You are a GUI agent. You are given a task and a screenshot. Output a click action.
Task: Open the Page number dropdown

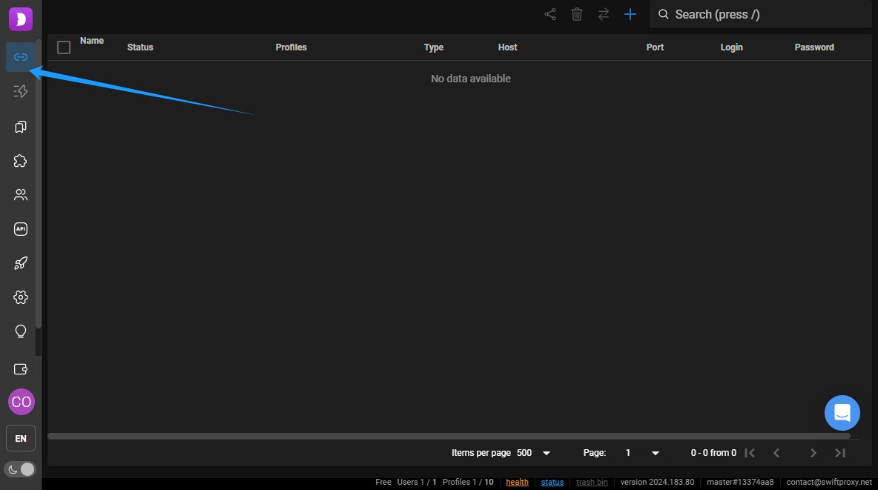642,453
